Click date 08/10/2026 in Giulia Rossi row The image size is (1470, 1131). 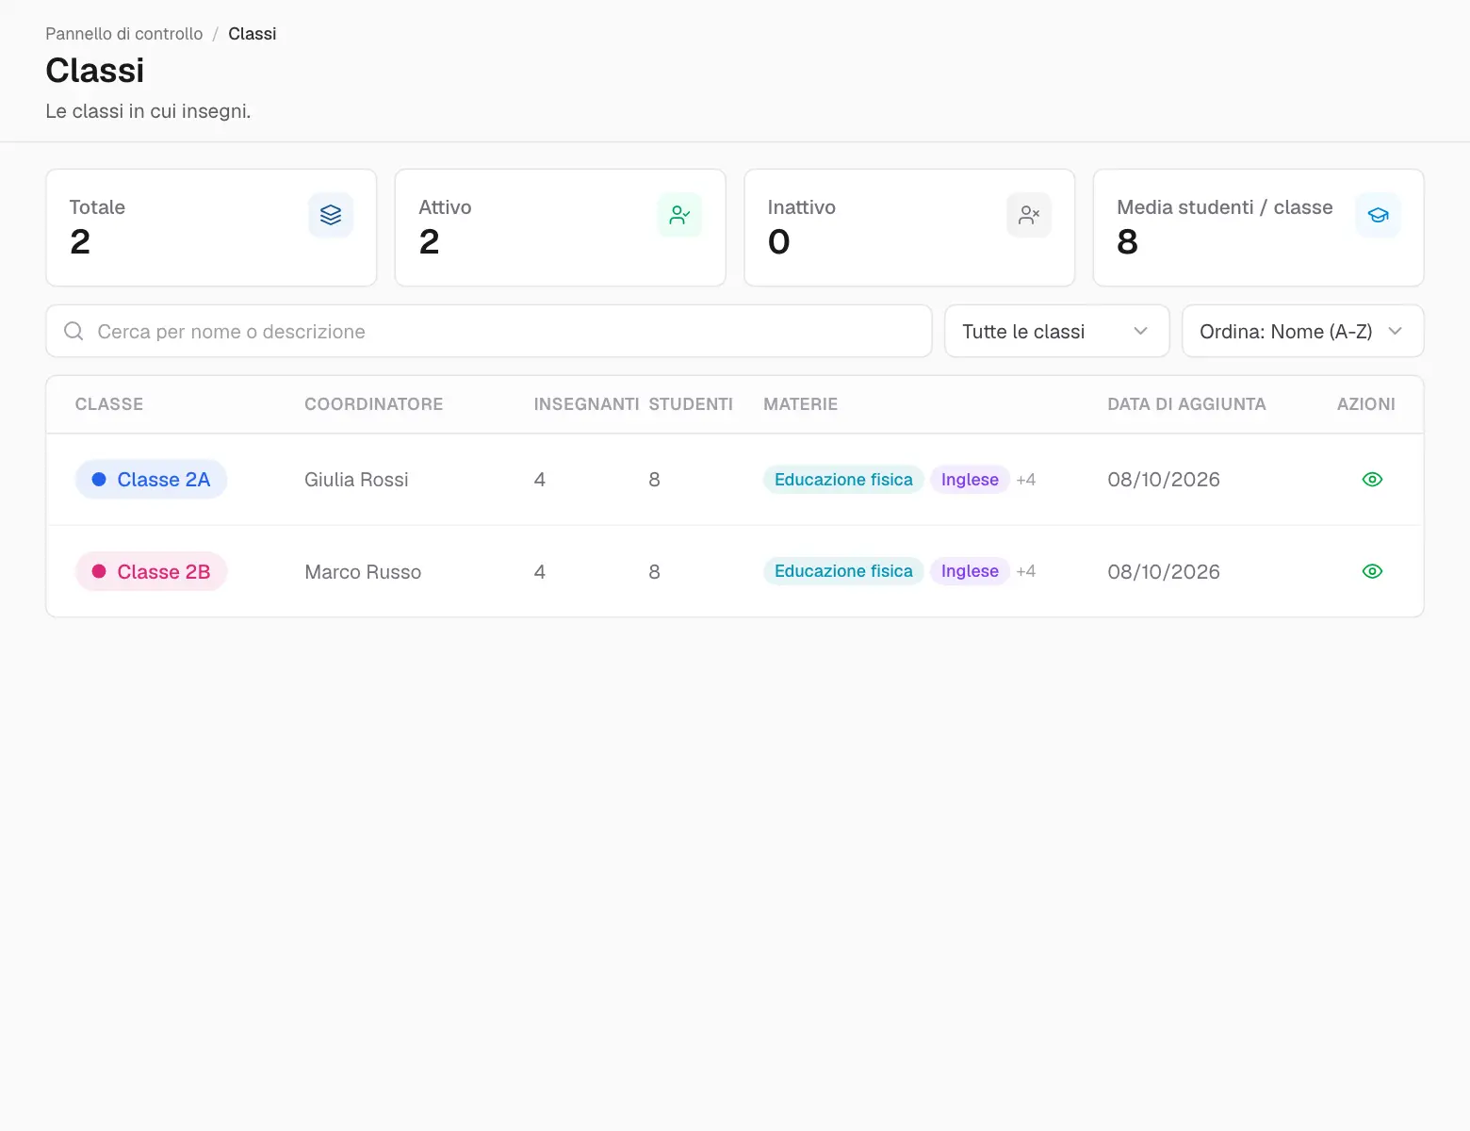click(1164, 480)
